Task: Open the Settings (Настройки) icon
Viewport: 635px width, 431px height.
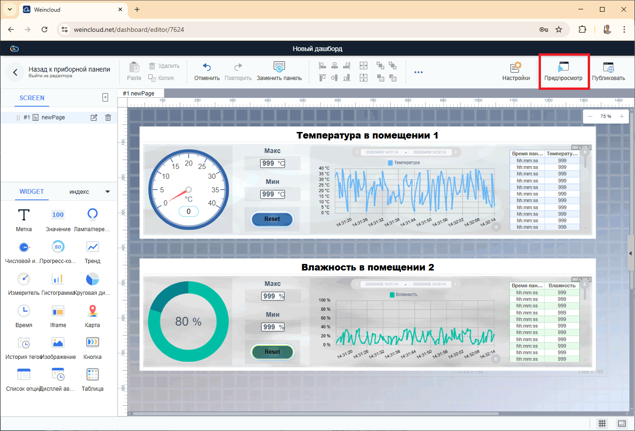Action: pos(516,68)
